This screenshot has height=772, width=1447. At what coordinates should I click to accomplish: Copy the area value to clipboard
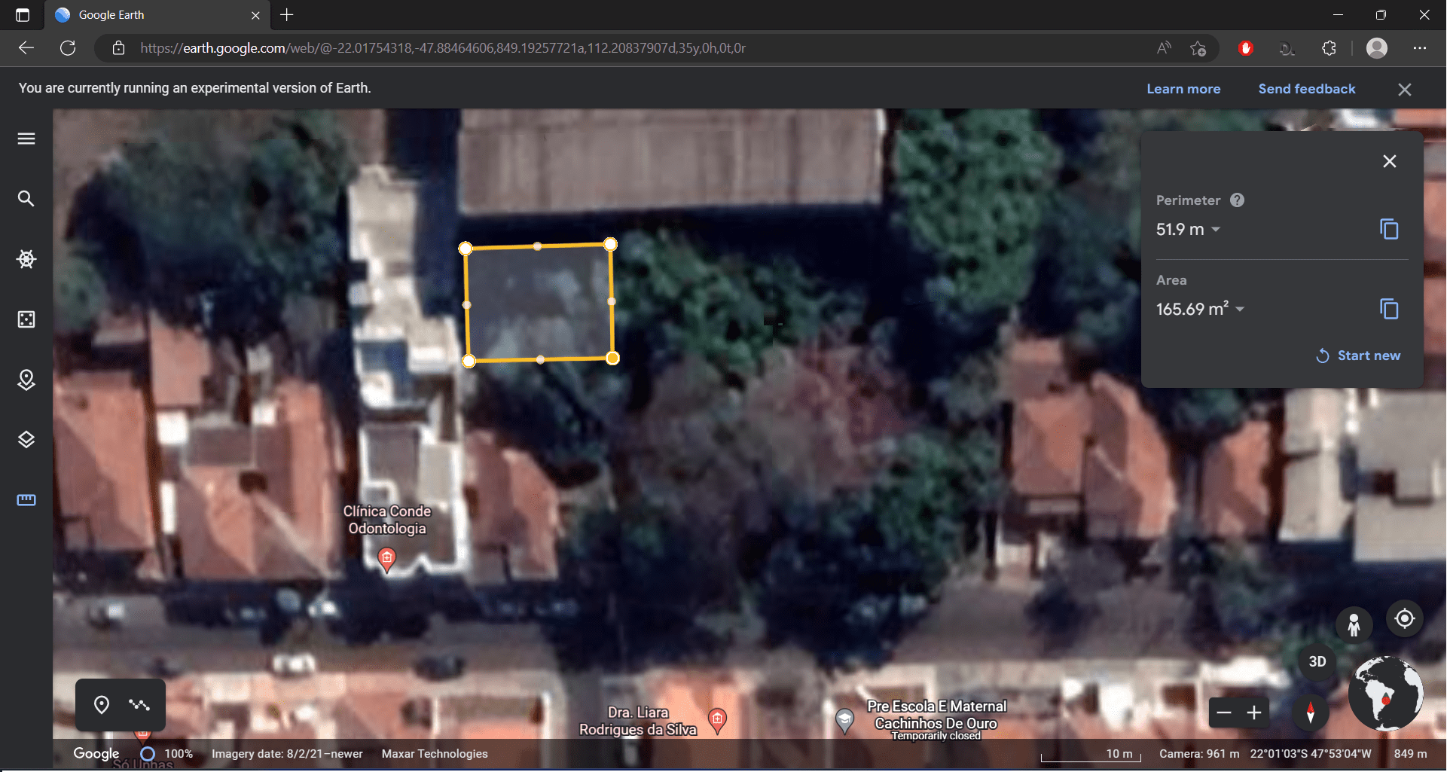click(x=1389, y=309)
